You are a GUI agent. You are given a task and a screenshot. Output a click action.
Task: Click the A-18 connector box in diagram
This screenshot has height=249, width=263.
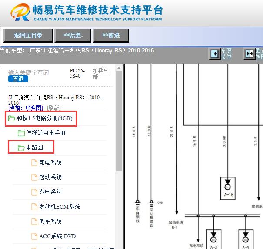tap(228, 188)
